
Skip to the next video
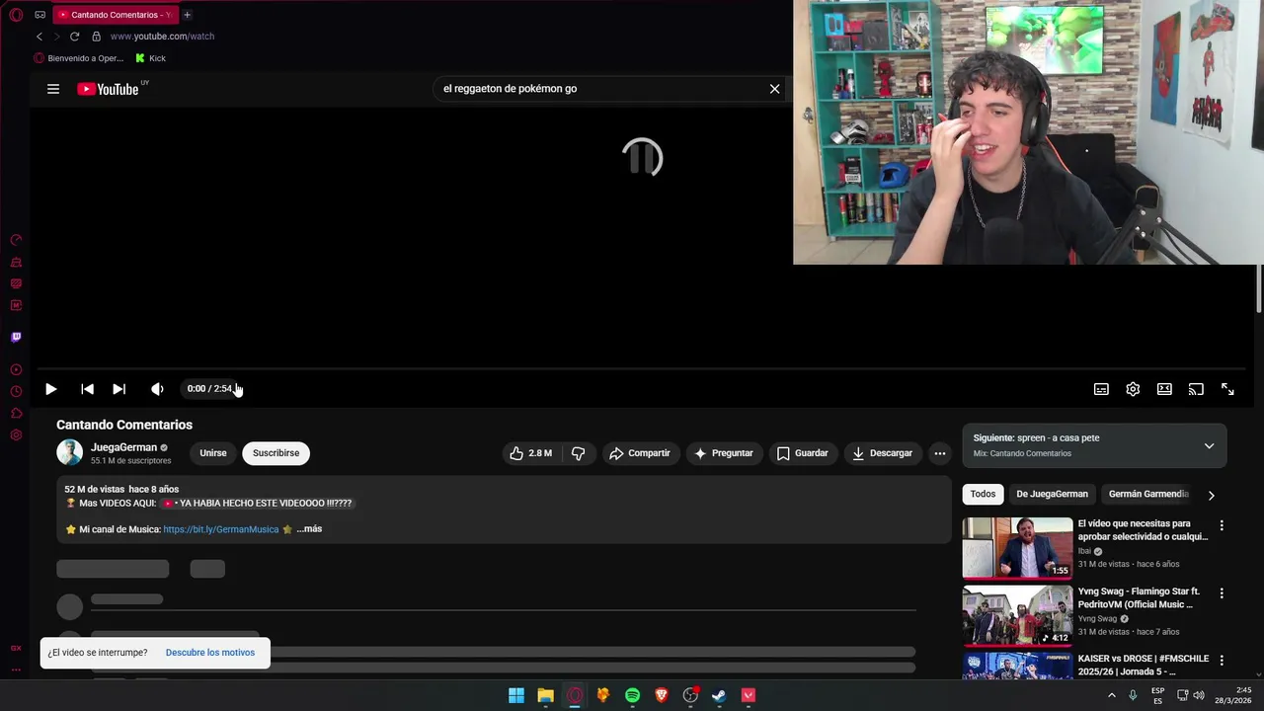[x=118, y=389]
